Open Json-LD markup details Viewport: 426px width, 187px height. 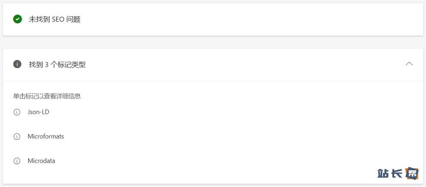(x=38, y=112)
